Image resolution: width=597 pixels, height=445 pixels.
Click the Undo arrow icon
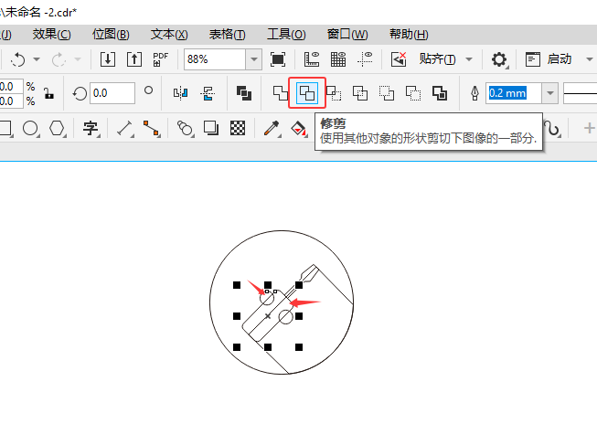(x=18, y=59)
